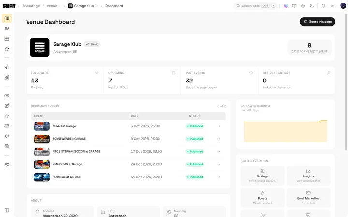Click the STATUS column header
The width and height of the screenshot is (348, 217).
click(195, 116)
